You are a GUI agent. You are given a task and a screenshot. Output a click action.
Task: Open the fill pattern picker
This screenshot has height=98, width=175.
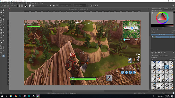coord(22,6)
